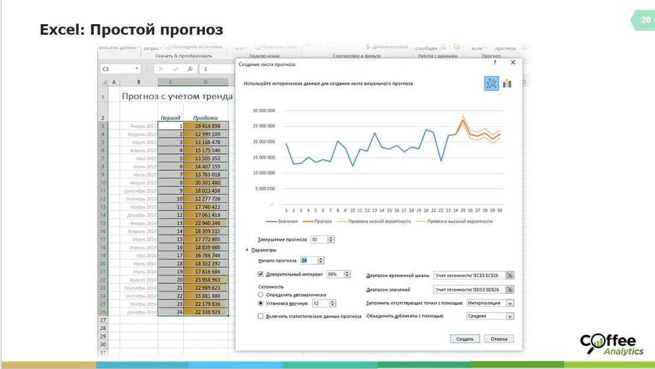Enable Включить статистические данные прогноза

261,316
